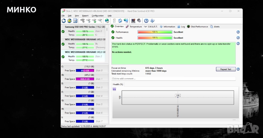
Task: Click the D: drive free space bar
Action: coord(85,79)
